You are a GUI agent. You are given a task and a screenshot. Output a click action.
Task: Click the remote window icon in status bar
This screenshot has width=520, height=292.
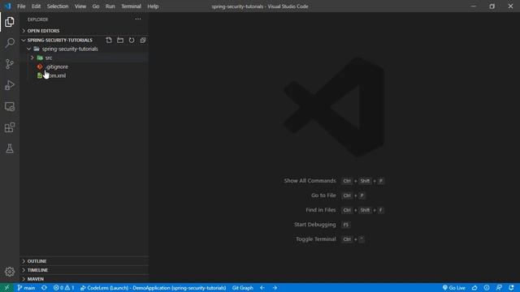(x=6, y=288)
